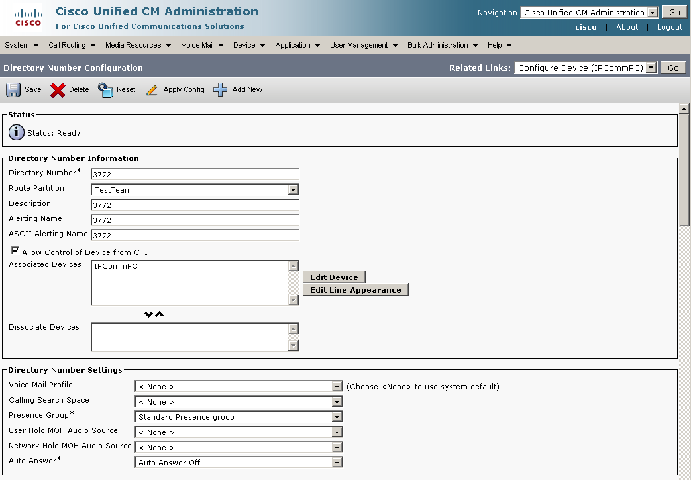Open the Related Links dropdown
The height and width of the screenshot is (480, 691).
(651, 68)
